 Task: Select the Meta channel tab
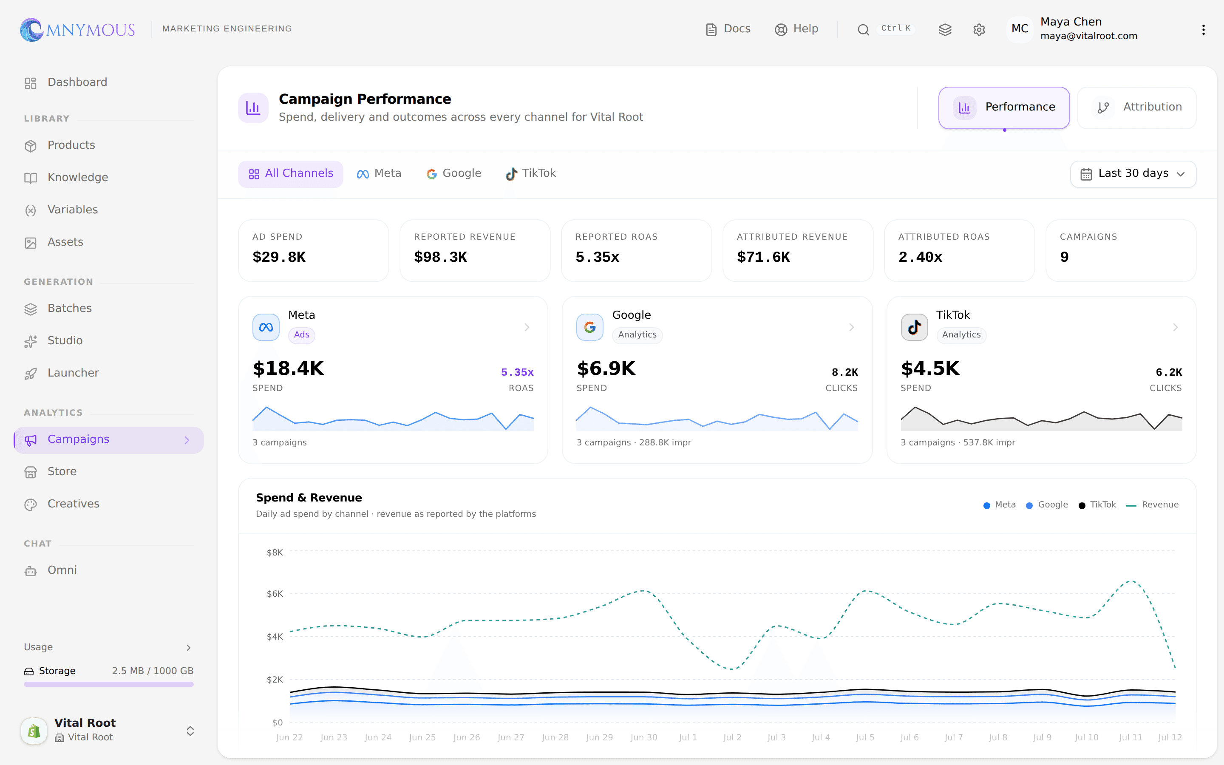(x=379, y=174)
